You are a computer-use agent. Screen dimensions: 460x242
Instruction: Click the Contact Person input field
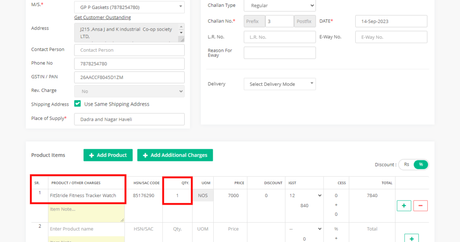pos(129,50)
